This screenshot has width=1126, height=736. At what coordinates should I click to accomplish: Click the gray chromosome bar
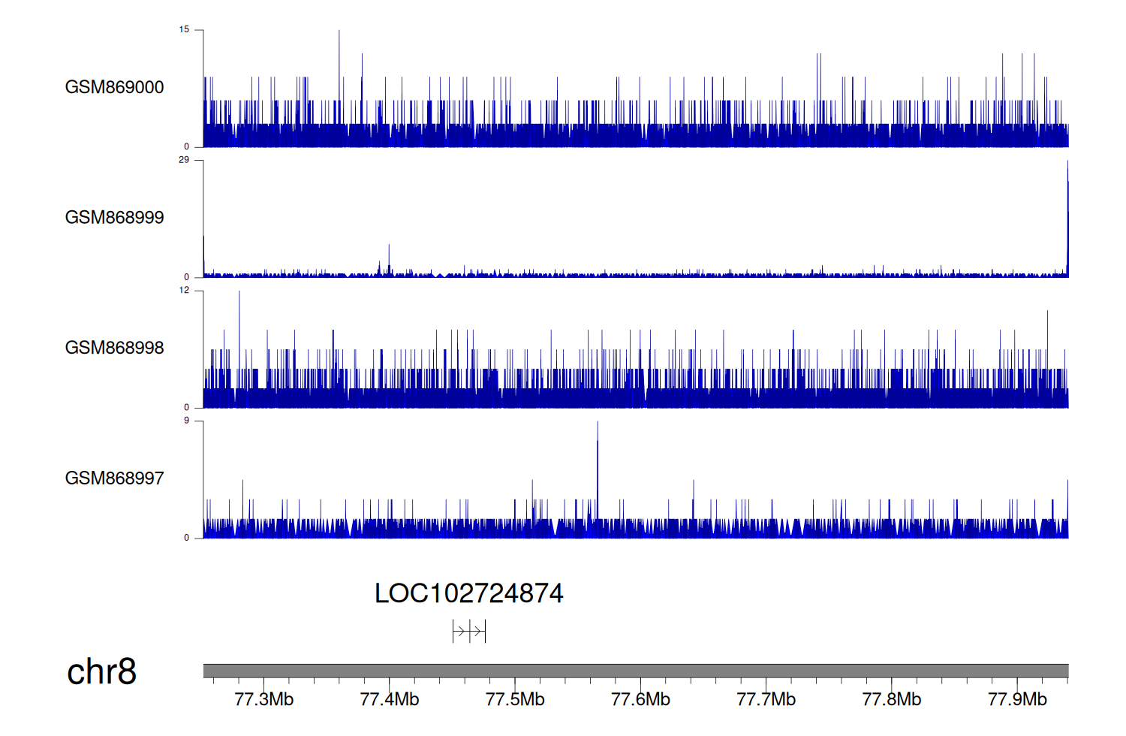(635, 671)
